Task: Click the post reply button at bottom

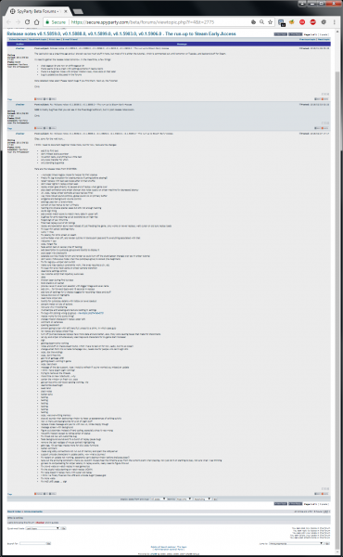Action: coord(295,504)
